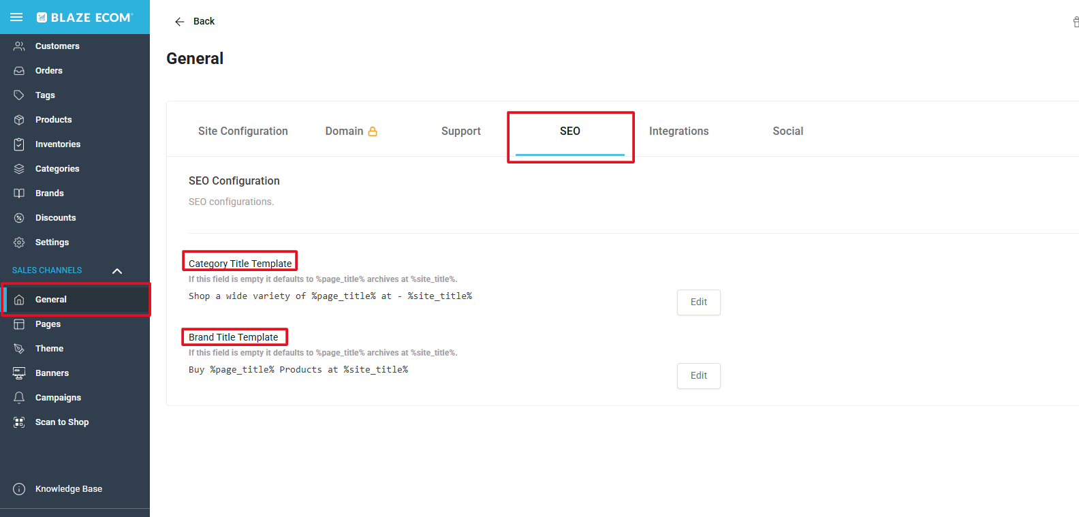Click the General home icon
The height and width of the screenshot is (517, 1079).
click(19, 300)
